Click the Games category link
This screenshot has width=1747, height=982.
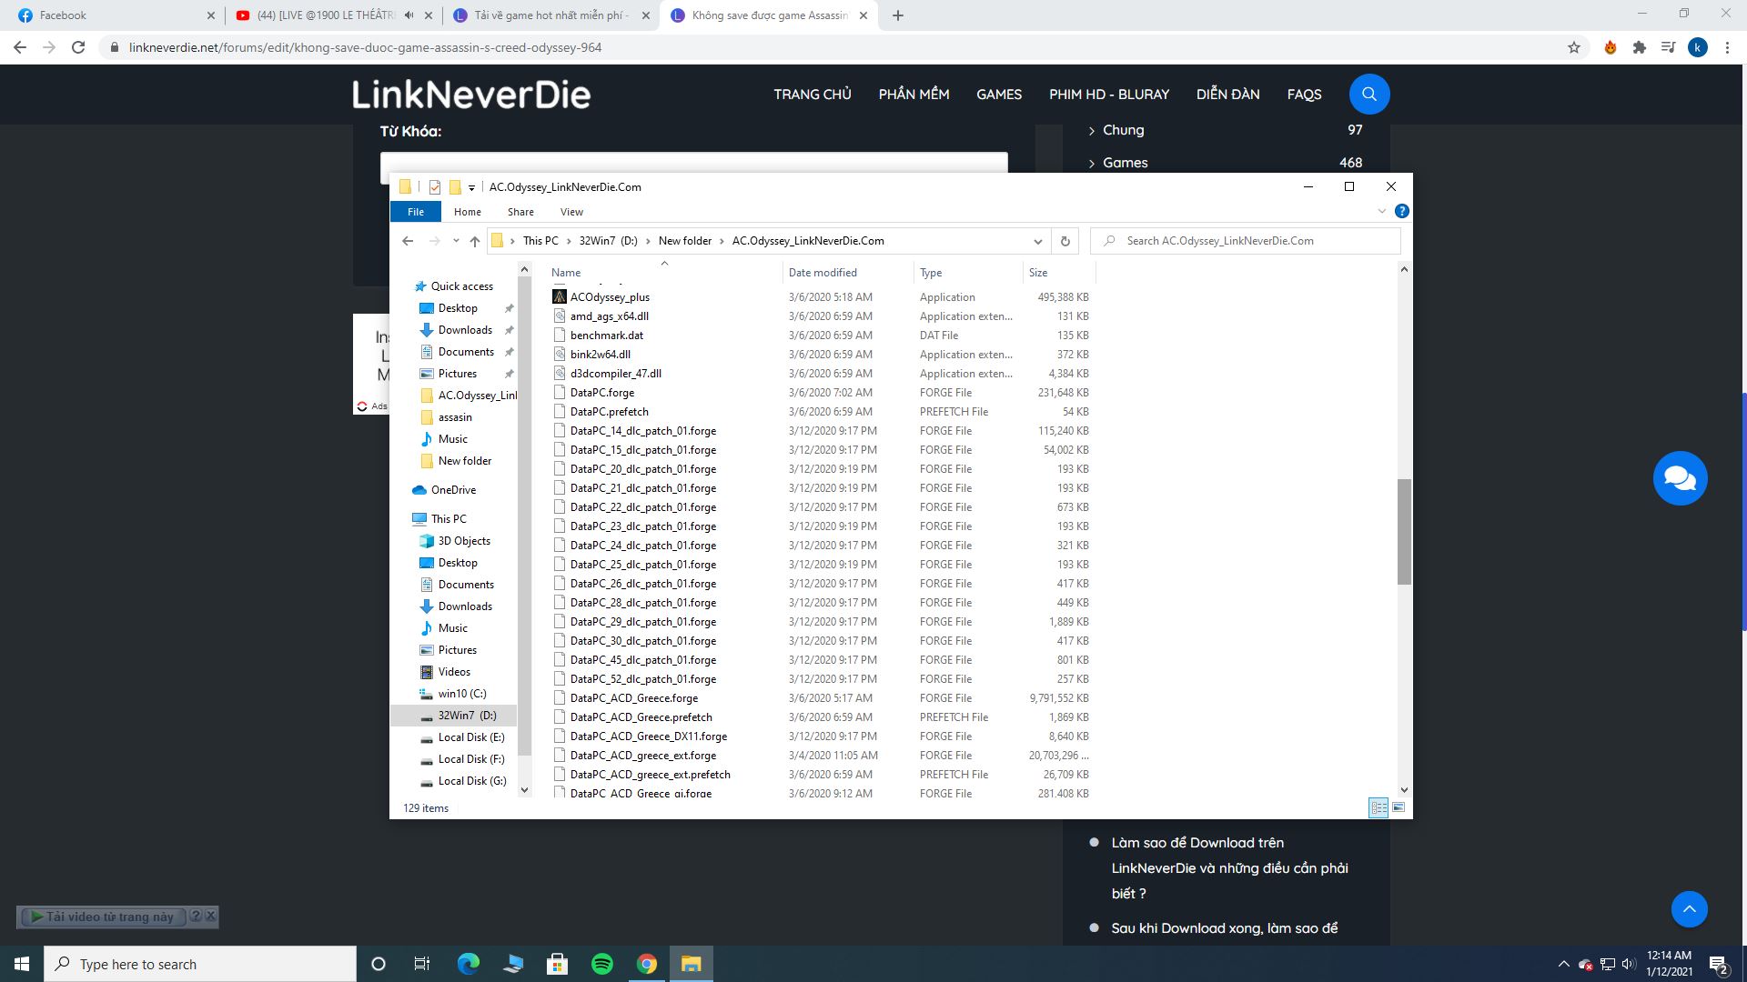click(x=1125, y=163)
